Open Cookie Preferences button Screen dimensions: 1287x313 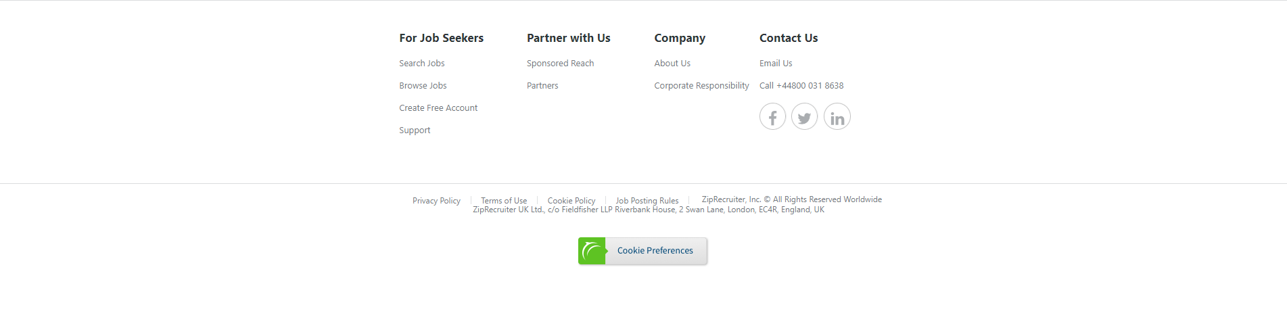655,251
